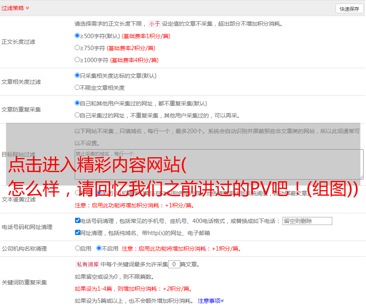Select the ≥500字符 default length option
Screen dimensions: 366x308
(x=77, y=36)
